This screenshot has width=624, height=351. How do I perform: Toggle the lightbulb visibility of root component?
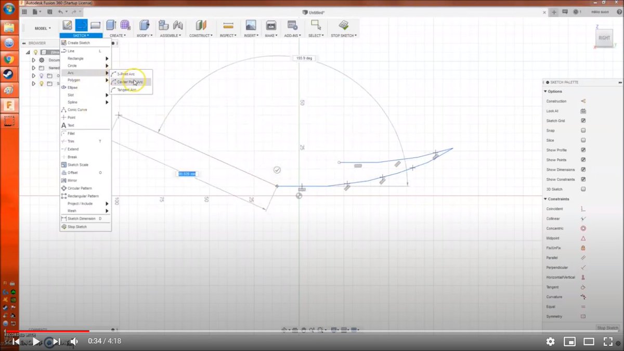(x=35, y=52)
